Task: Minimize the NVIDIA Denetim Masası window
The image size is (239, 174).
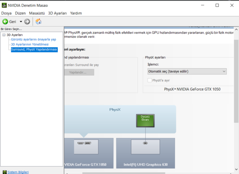Action: point(202,5)
